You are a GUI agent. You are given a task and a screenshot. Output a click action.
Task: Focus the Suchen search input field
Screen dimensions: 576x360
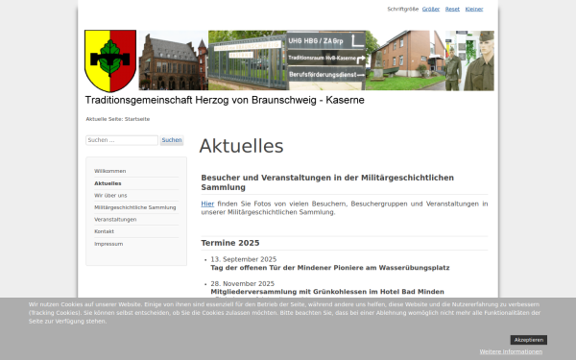click(x=122, y=140)
